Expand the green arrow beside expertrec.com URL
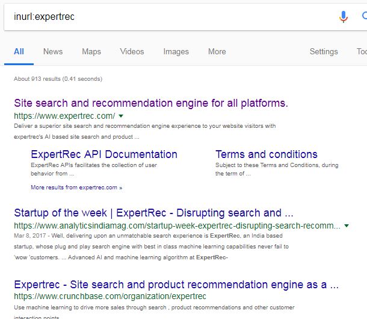Viewport: 367px width, 319px height. [121, 115]
